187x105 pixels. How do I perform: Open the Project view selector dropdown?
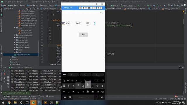pyautogui.click(x=8, y=9)
